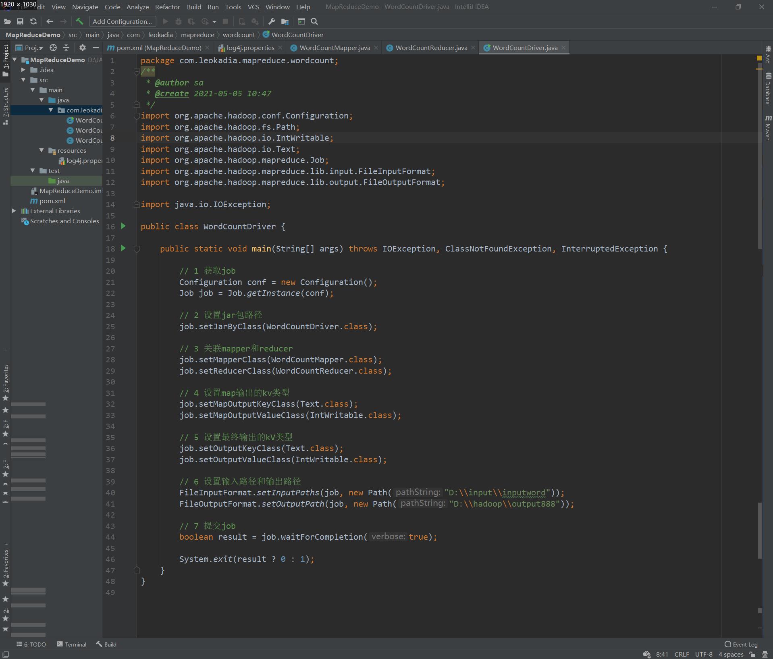Click the Back navigation arrow
The image size is (773, 659).
pos(50,21)
